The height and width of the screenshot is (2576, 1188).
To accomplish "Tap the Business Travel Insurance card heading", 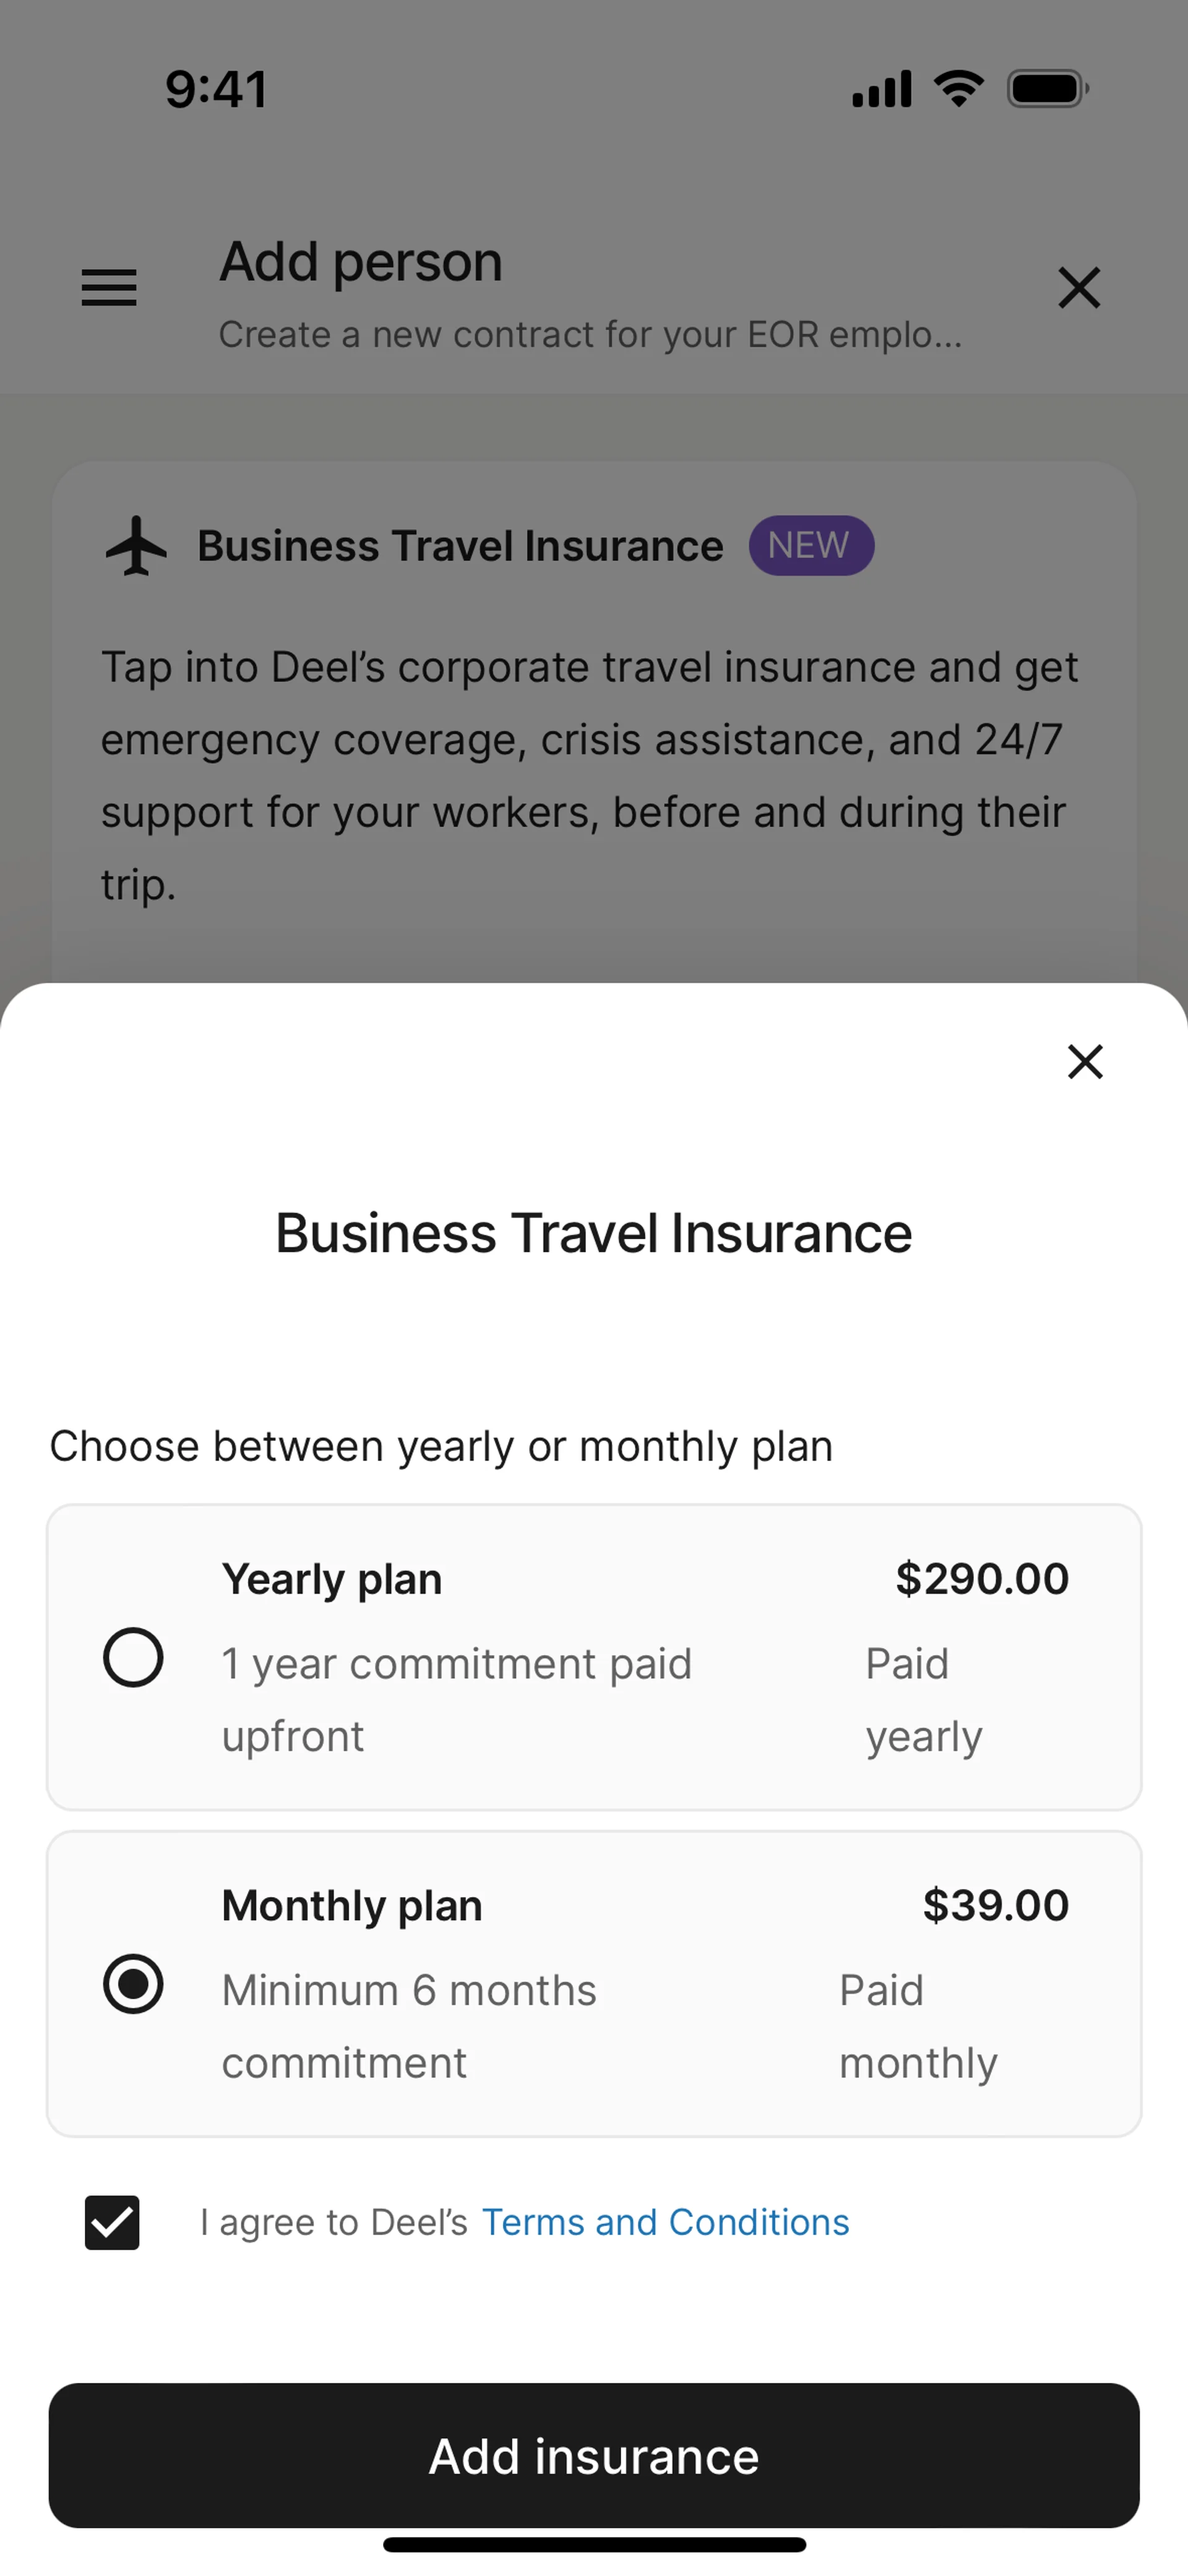I will tap(460, 546).
